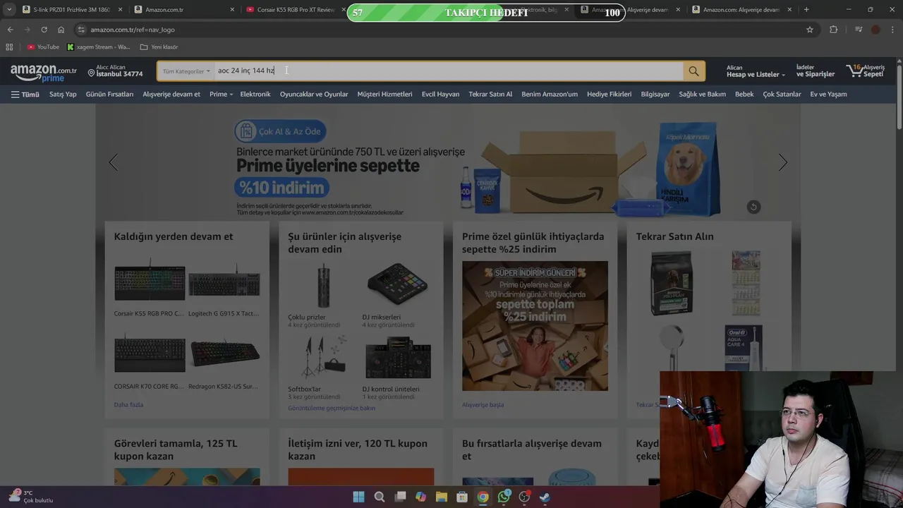The image size is (903, 508).
Task: Open Yeni klasör bookmarks folder
Action: [159, 47]
